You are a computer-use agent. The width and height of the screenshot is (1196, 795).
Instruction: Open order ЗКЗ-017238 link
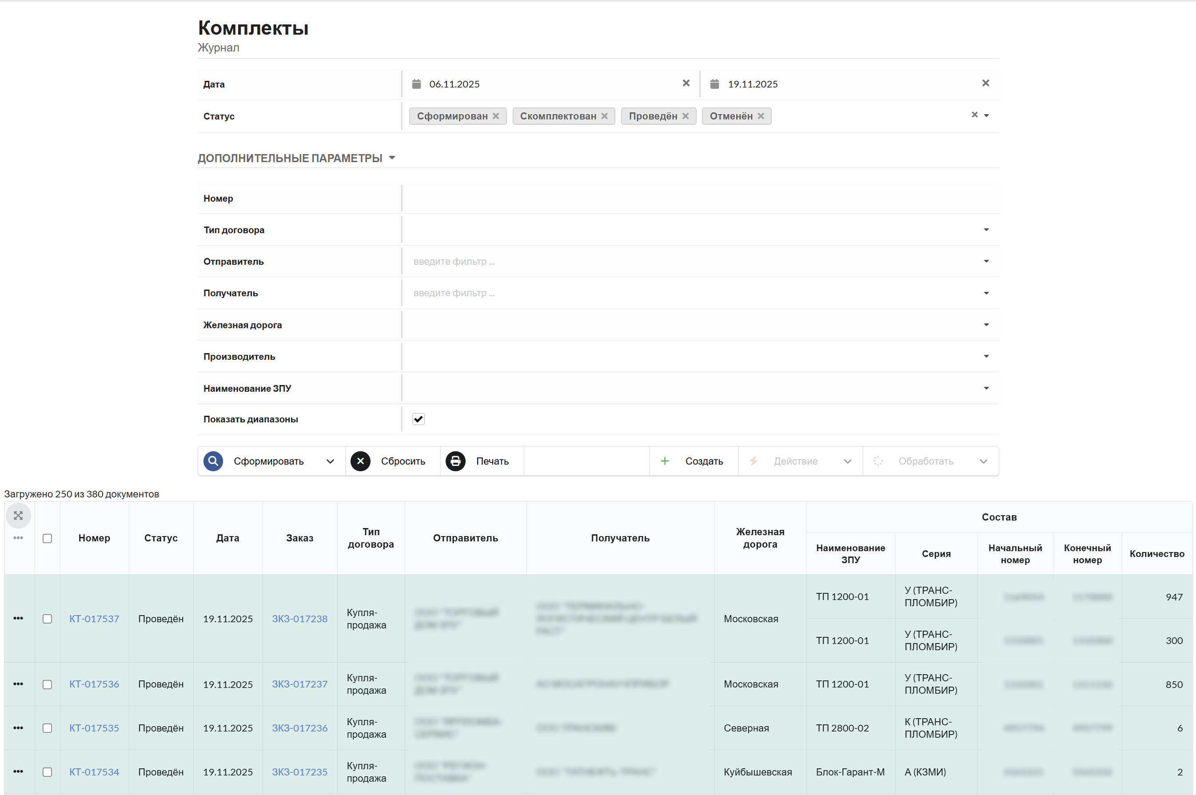pyautogui.click(x=300, y=619)
